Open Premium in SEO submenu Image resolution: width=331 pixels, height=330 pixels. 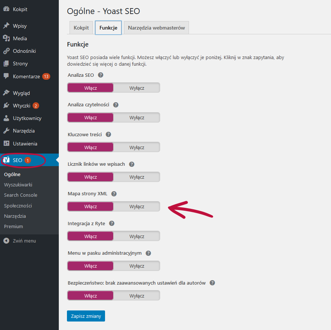coord(14,226)
